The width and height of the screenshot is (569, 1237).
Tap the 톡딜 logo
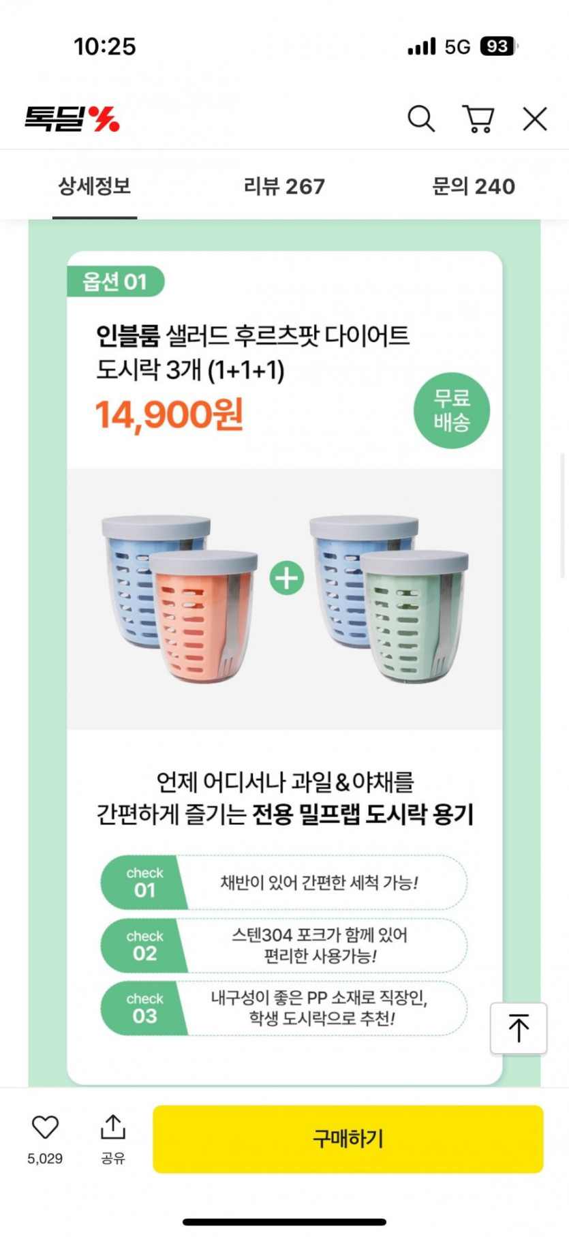tap(72, 119)
